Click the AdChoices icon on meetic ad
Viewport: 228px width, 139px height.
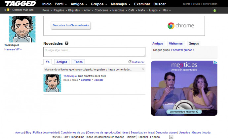point(215,63)
